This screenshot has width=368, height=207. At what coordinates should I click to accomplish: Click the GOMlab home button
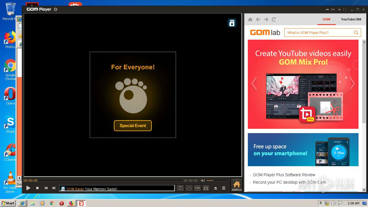(237, 185)
